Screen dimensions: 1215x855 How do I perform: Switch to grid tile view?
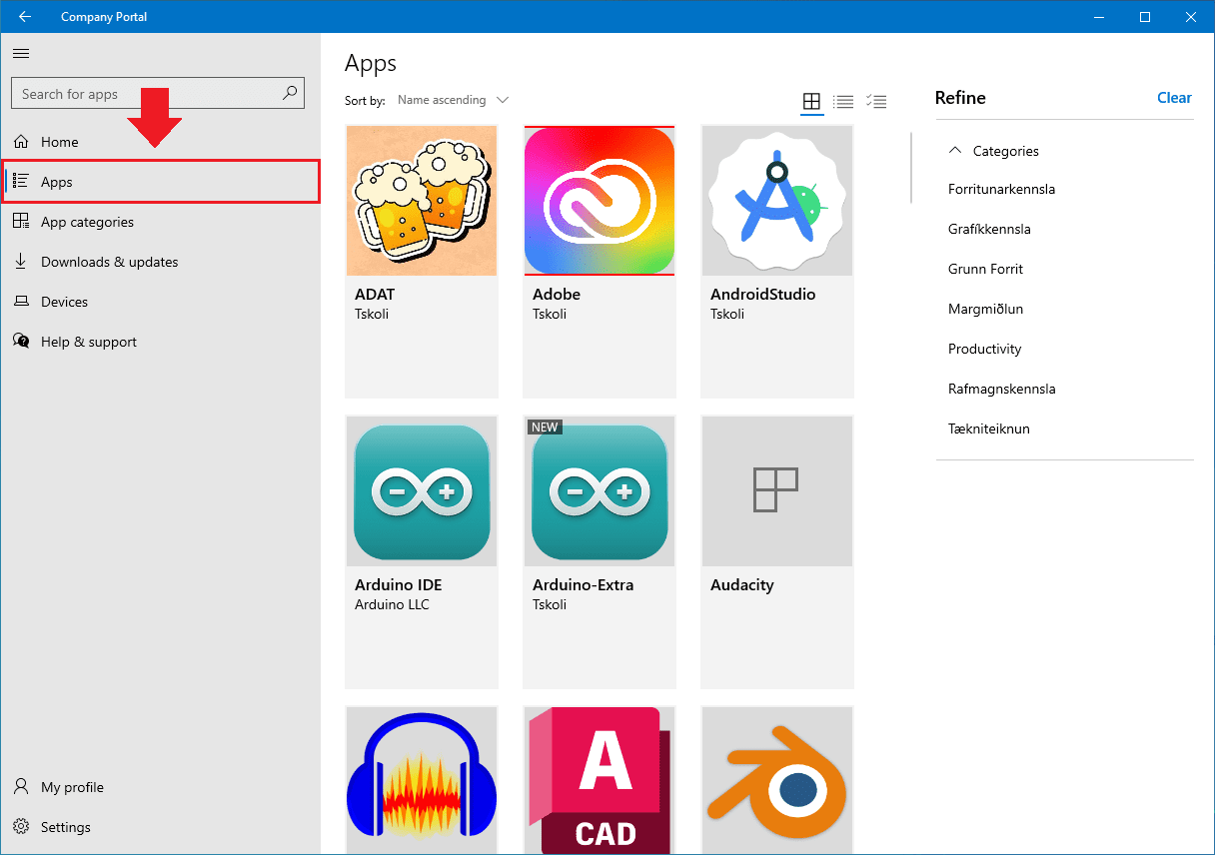click(811, 101)
